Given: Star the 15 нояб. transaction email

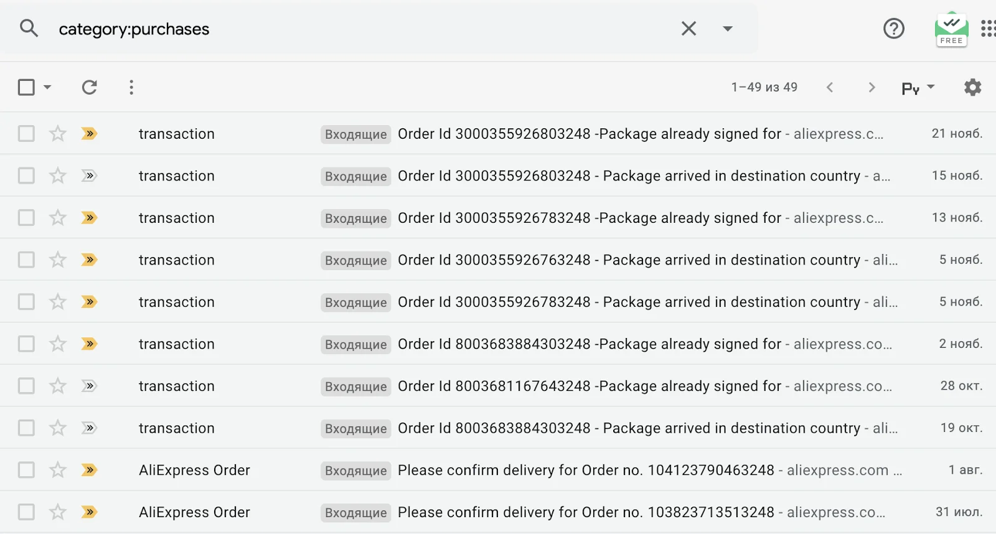Looking at the screenshot, I should [x=58, y=176].
